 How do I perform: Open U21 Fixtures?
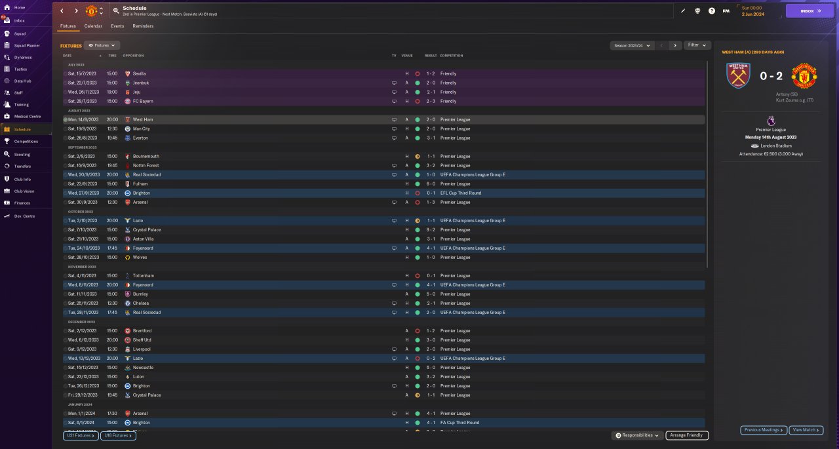tap(81, 435)
